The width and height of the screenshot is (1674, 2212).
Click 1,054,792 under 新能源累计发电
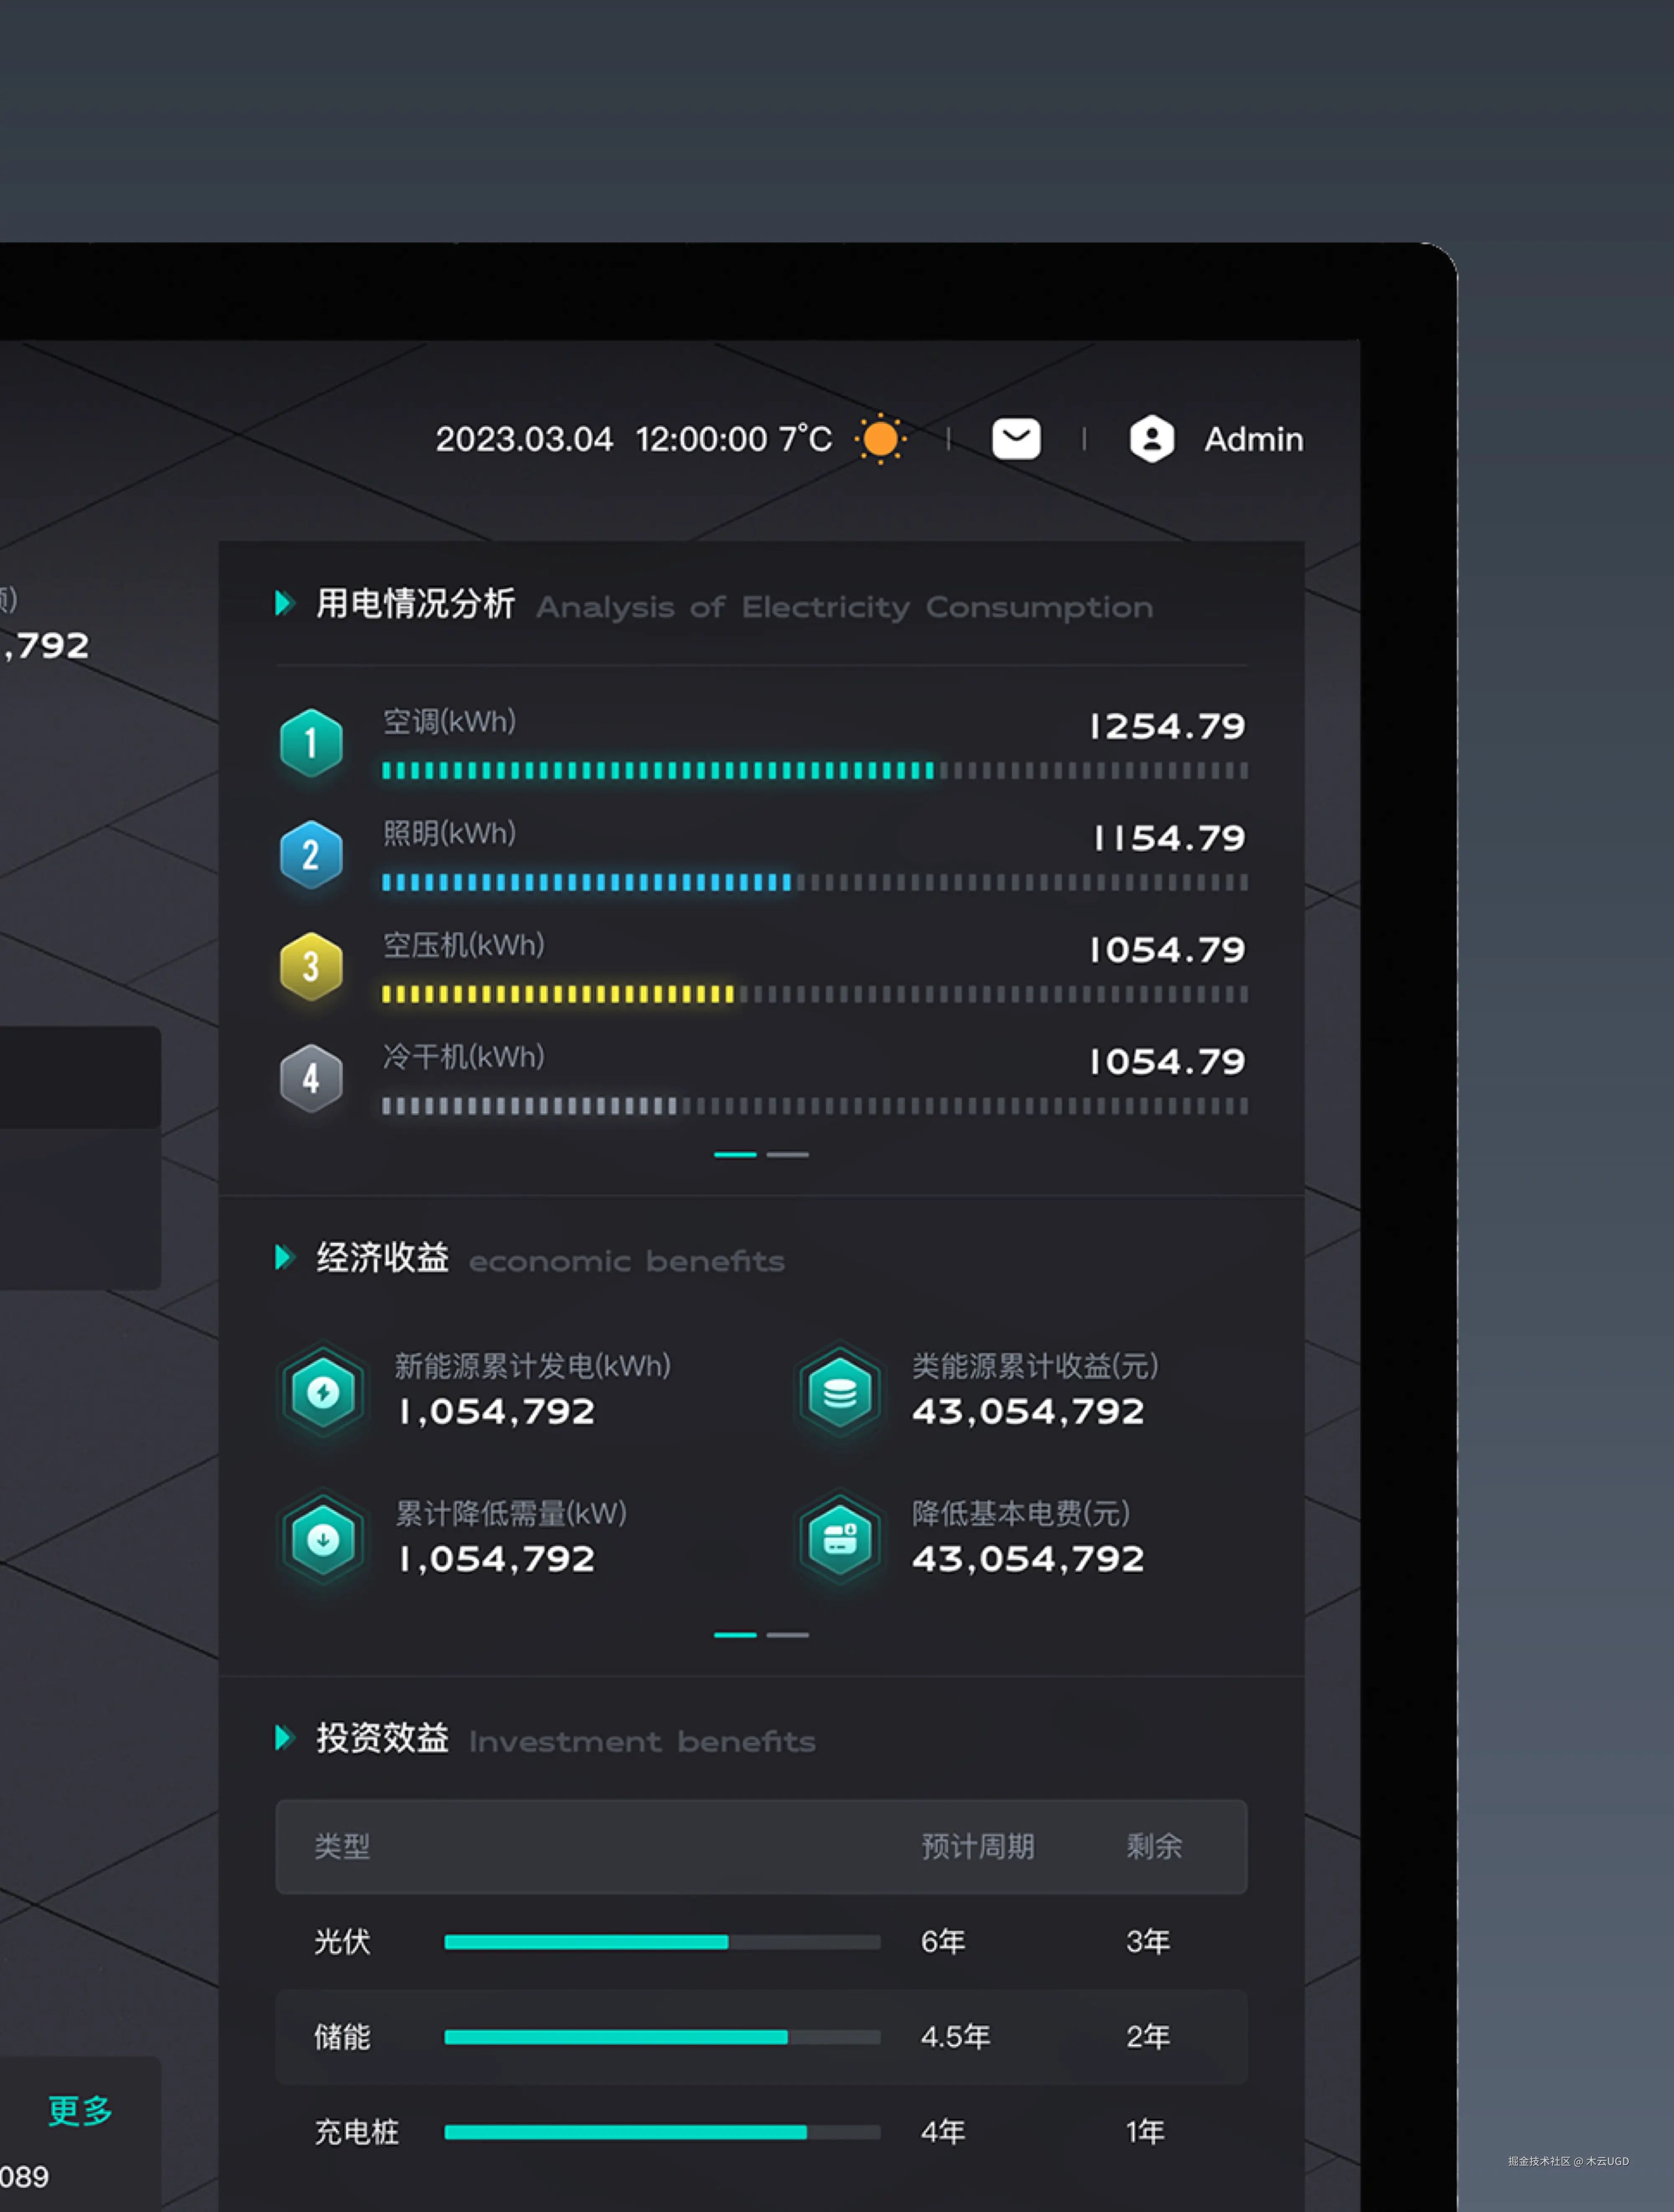pyautogui.click(x=497, y=1411)
